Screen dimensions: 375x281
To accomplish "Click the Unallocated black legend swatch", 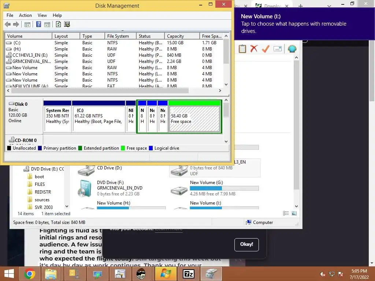I will click(9, 148).
